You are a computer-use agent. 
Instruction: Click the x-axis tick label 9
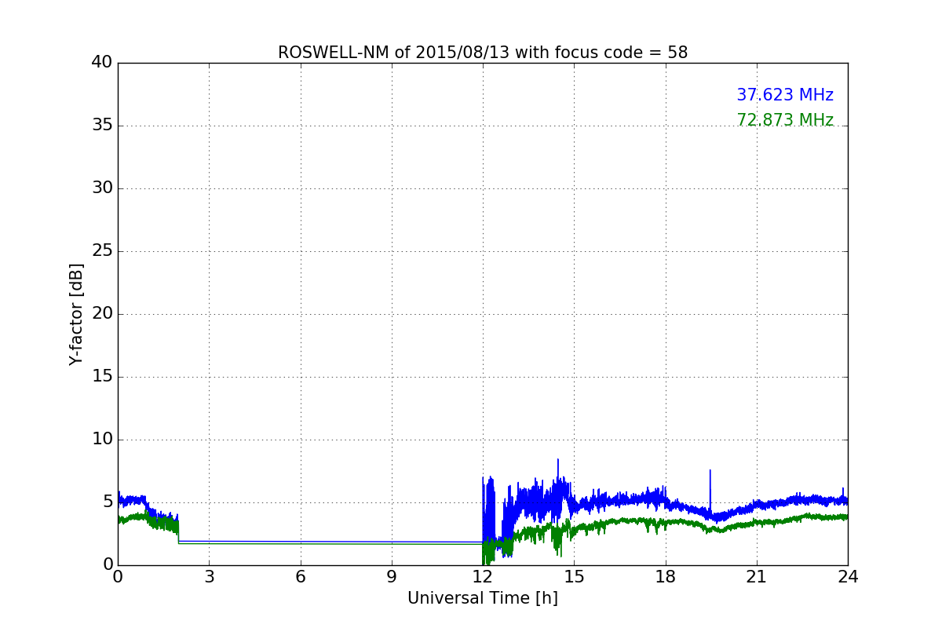[x=392, y=577]
